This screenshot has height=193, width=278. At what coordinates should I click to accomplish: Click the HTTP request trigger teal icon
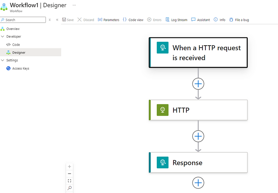click(x=163, y=48)
